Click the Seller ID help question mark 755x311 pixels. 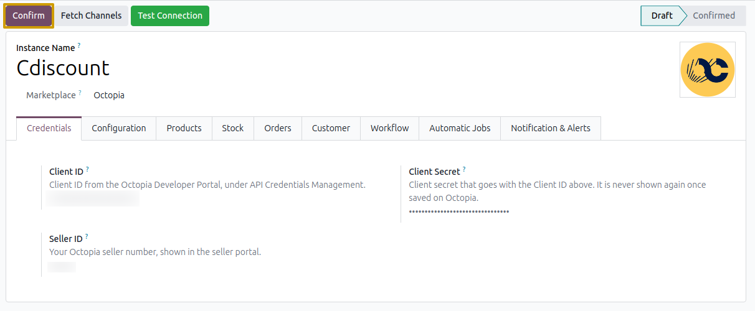87,236
